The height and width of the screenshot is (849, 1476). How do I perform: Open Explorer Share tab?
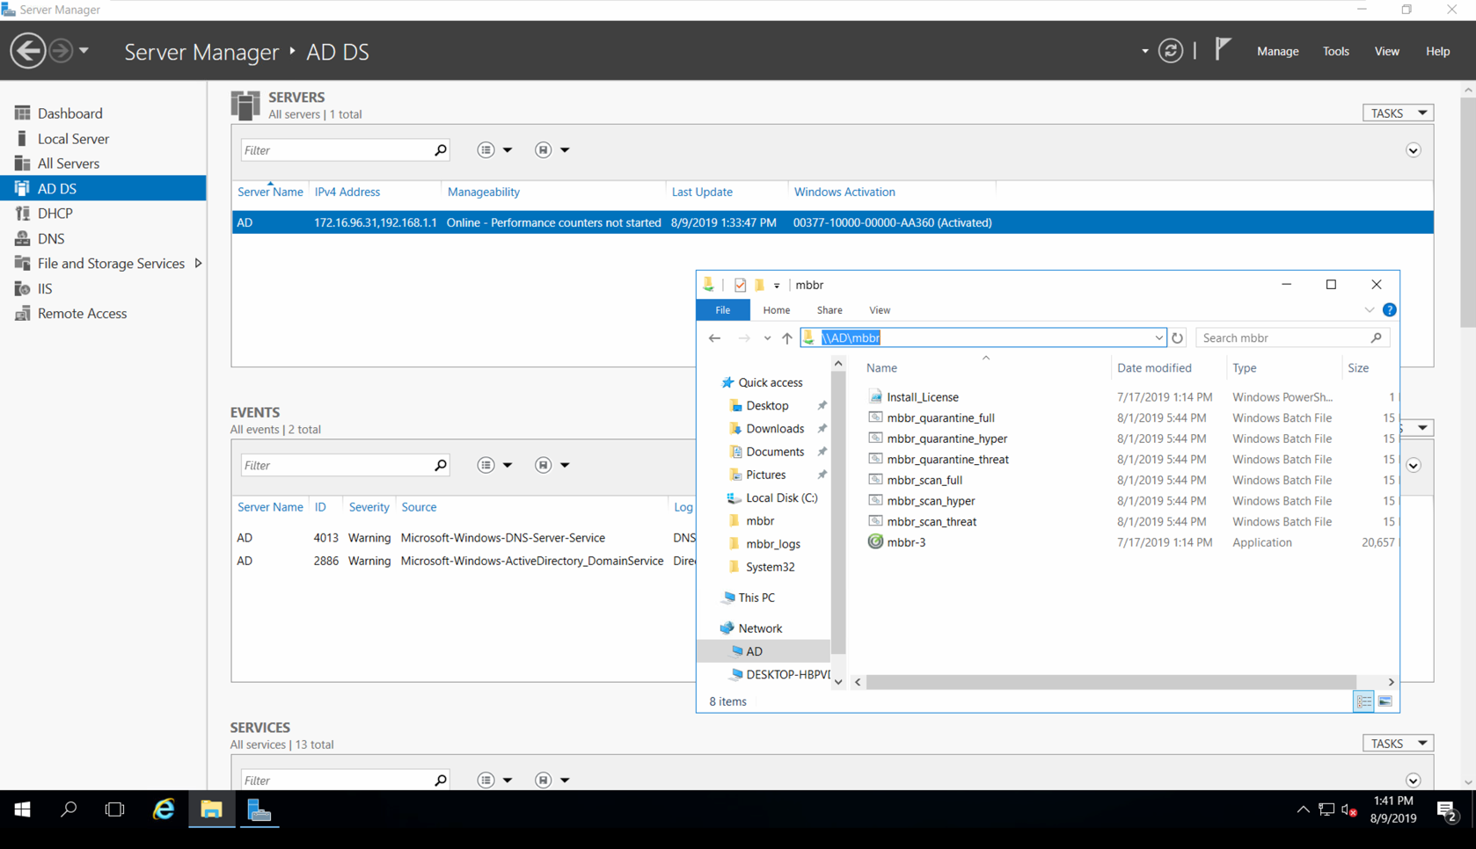pyautogui.click(x=829, y=310)
